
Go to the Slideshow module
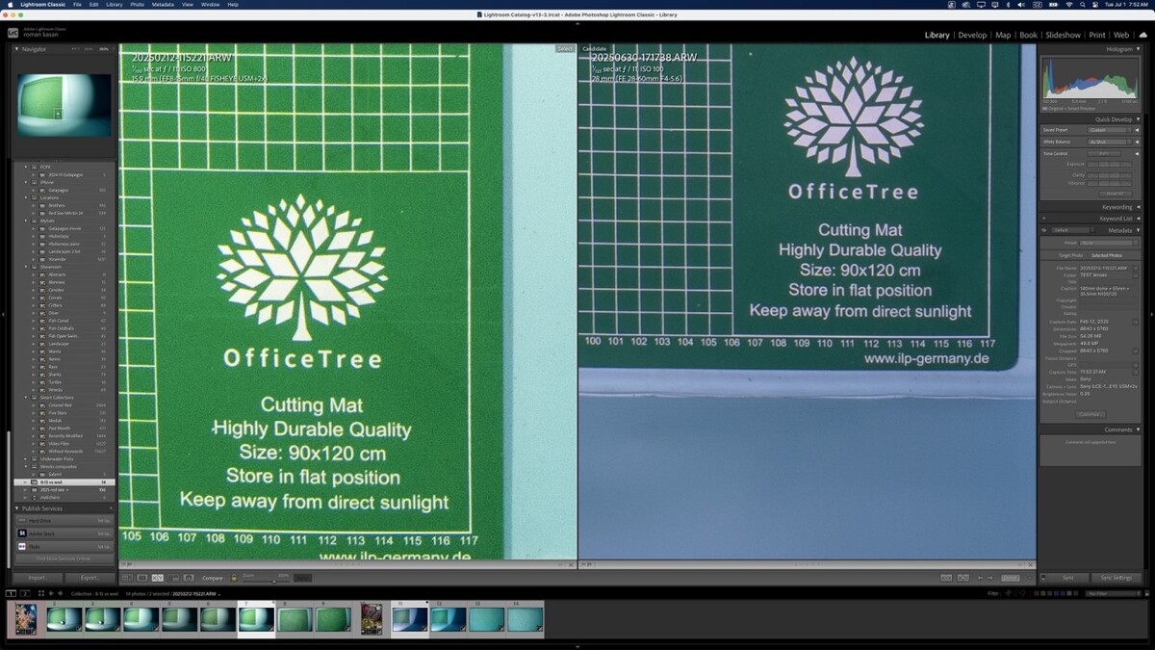(1063, 36)
